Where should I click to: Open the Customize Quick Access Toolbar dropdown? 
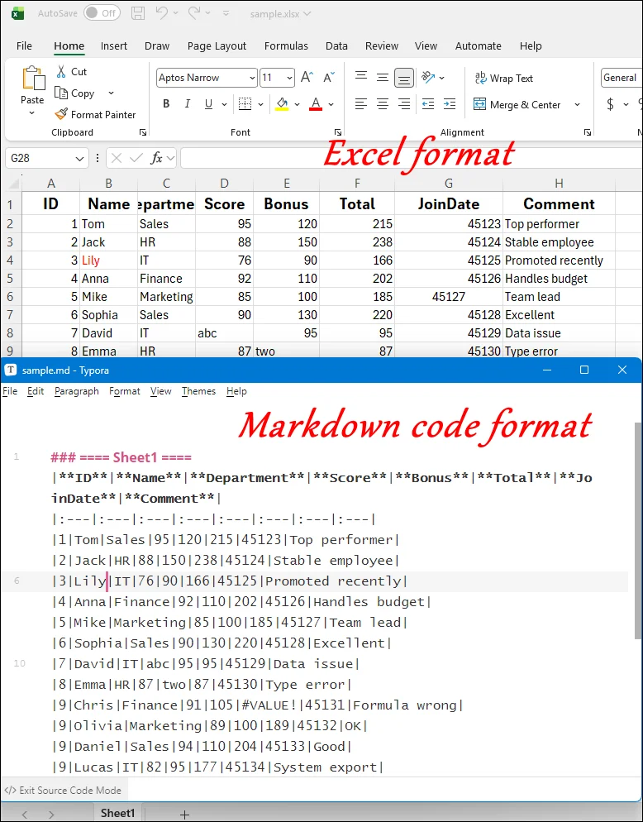[226, 13]
